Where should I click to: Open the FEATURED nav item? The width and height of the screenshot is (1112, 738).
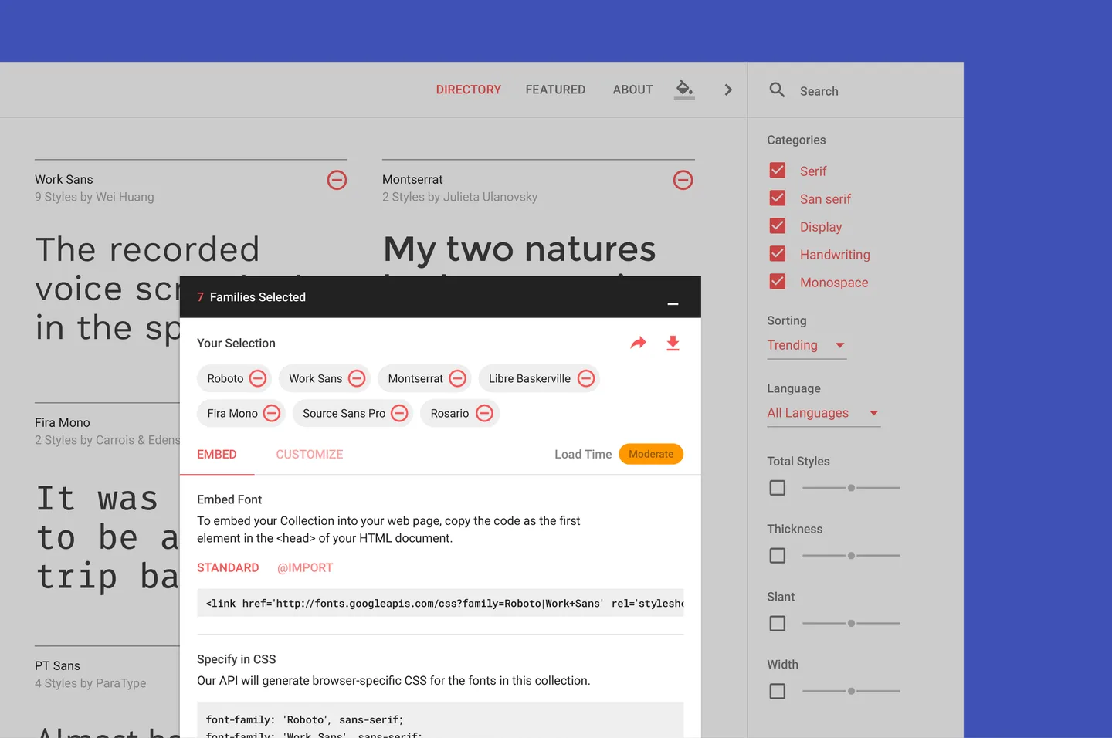[x=555, y=90]
